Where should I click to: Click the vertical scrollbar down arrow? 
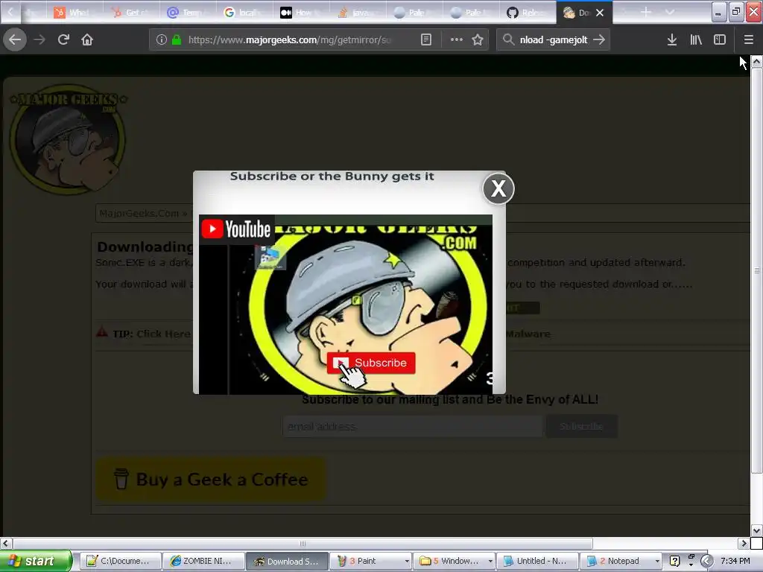(x=757, y=530)
